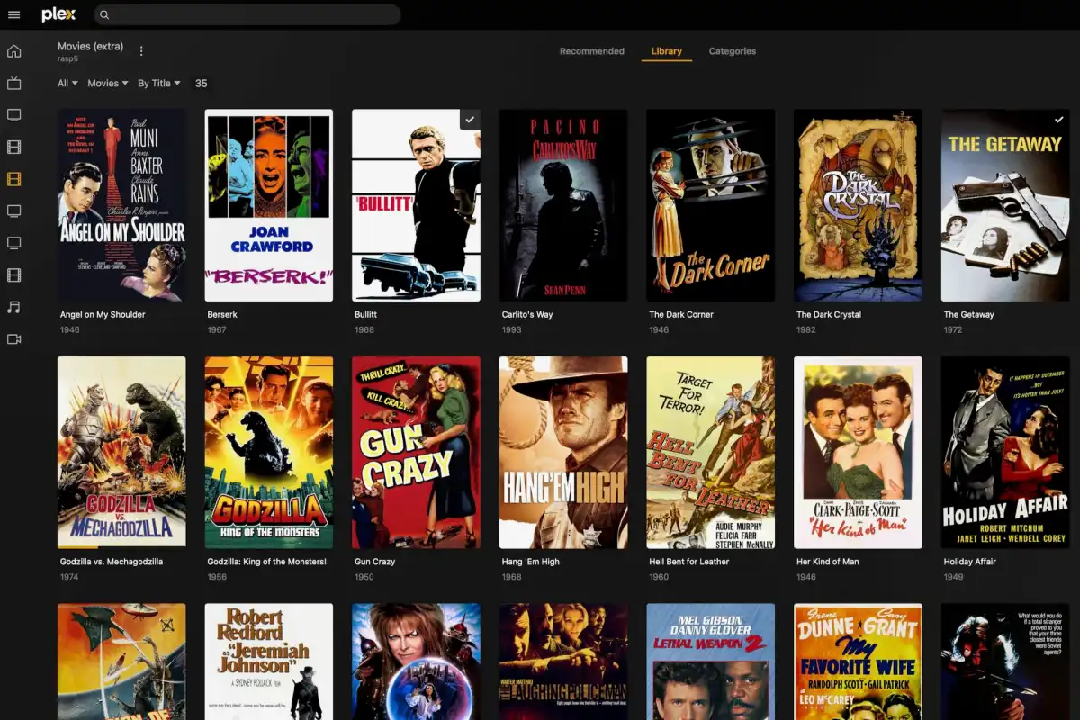Open the By Title sort dropdown
Image resolution: width=1080 pixels, height=720 pixels.
(x=158, y=83)
